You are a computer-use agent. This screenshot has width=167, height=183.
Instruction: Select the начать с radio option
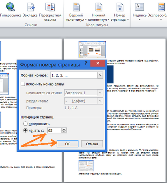pyautogui.click(x=25, y=130)
